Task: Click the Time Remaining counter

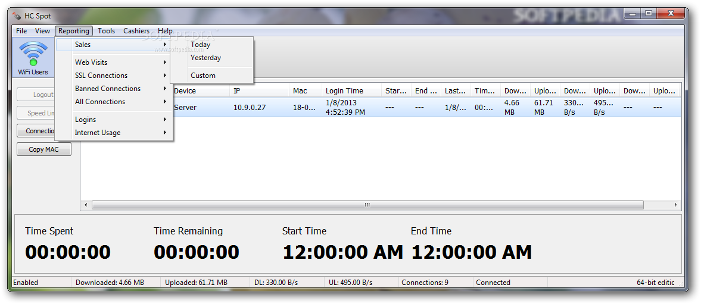Action: (x=197, y=252)
